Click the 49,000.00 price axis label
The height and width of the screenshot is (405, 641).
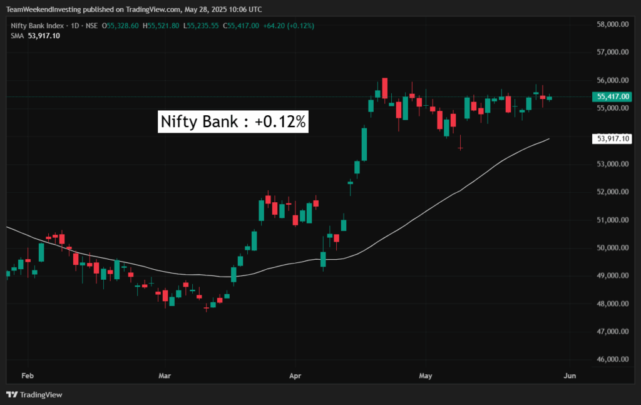613,276
